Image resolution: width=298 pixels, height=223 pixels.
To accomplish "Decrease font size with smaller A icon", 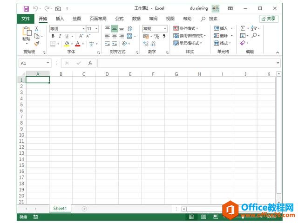I will 88,36.
